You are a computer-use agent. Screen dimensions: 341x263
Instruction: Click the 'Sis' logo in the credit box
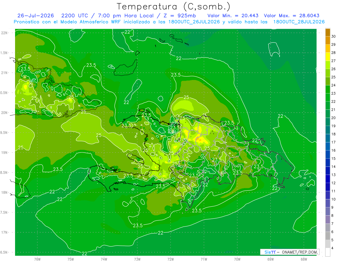pyautogui.click(x=267, y=252)
